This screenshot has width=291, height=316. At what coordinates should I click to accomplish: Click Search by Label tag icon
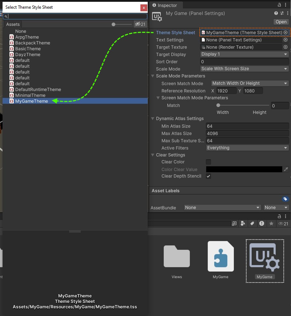pyautogui.click(x=252, y=224)
